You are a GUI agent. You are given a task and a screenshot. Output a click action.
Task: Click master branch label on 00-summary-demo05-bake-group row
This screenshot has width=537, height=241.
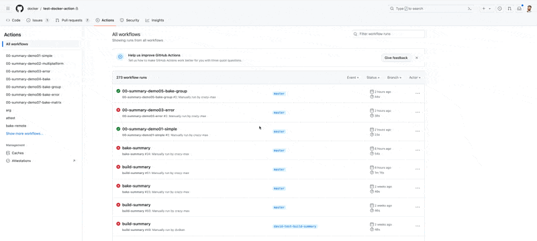pos(279,94)
